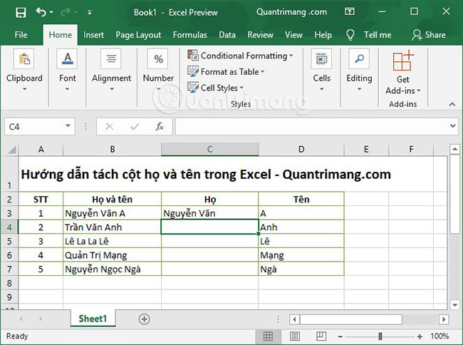Click vertical scrollbar up arrow

[x=454, y=150]
